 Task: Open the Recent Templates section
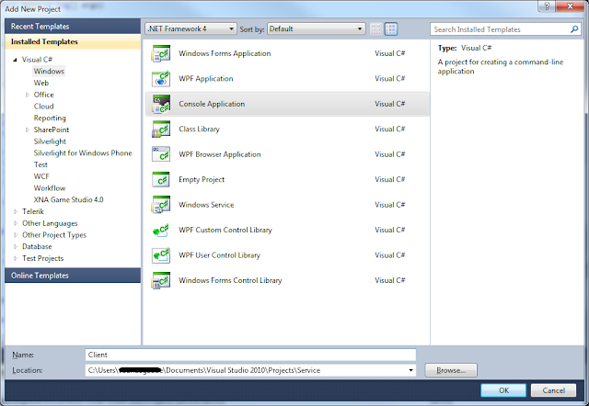click(73, 27)
